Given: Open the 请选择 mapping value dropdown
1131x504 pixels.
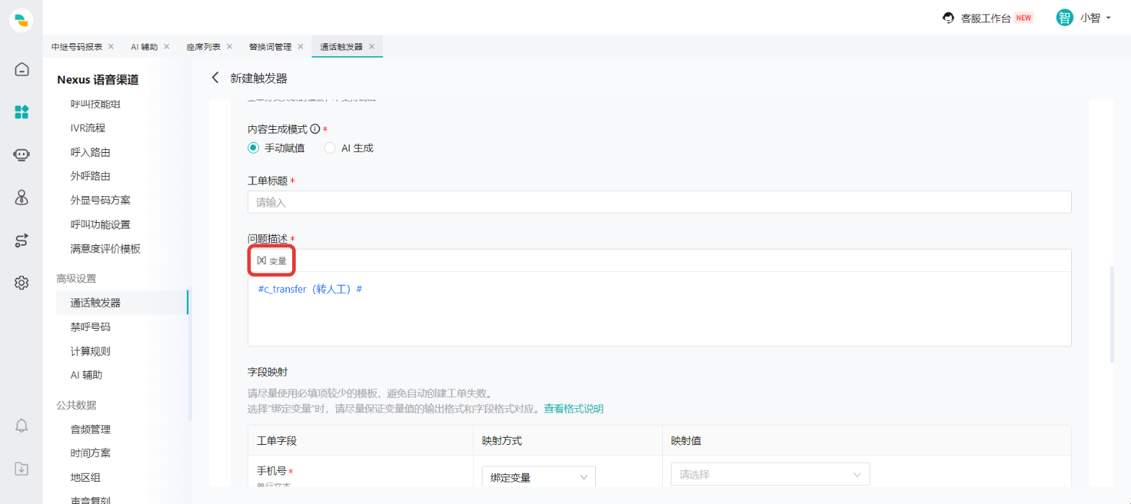Looking at the screenshot, I should [770, 474].
